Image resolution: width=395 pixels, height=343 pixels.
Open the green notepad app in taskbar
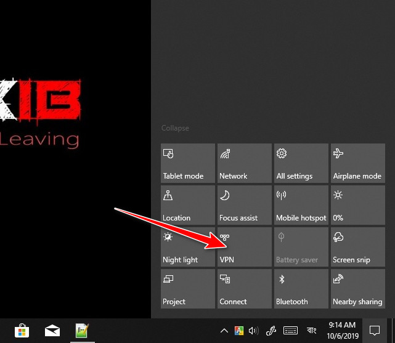tap(82, 331)
